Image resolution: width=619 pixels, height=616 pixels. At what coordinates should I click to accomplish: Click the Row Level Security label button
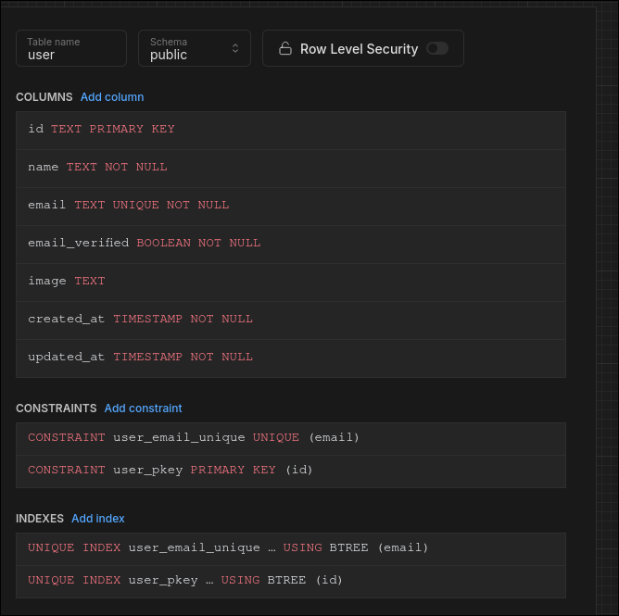(x=359, y=49)
